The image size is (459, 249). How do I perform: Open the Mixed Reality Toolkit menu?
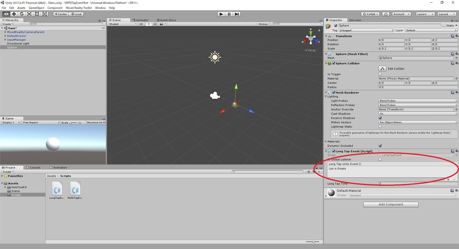pos(79,8)
